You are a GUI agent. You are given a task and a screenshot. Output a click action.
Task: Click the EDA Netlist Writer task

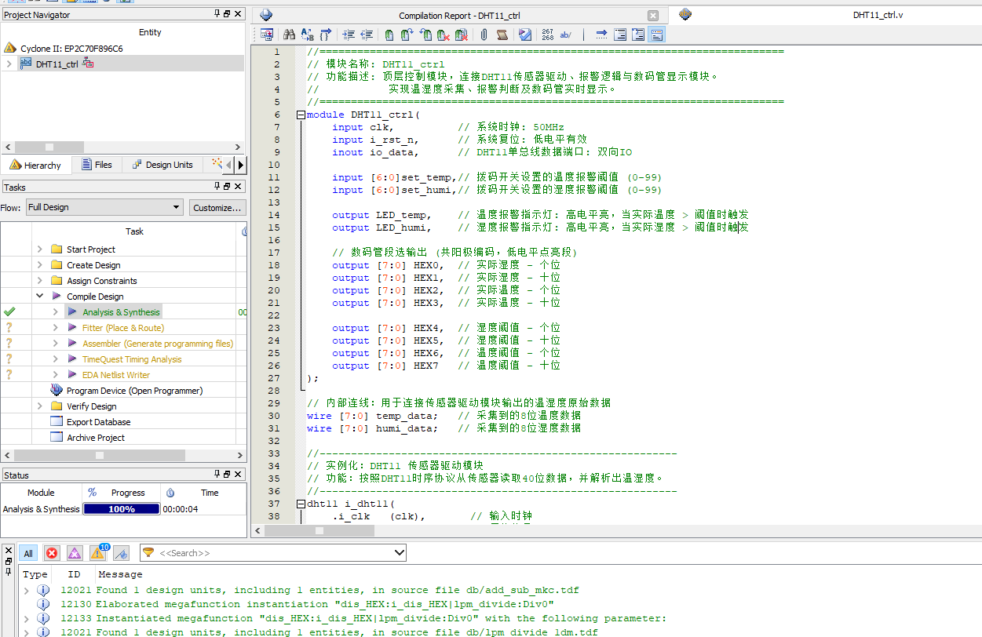[116, 374]
